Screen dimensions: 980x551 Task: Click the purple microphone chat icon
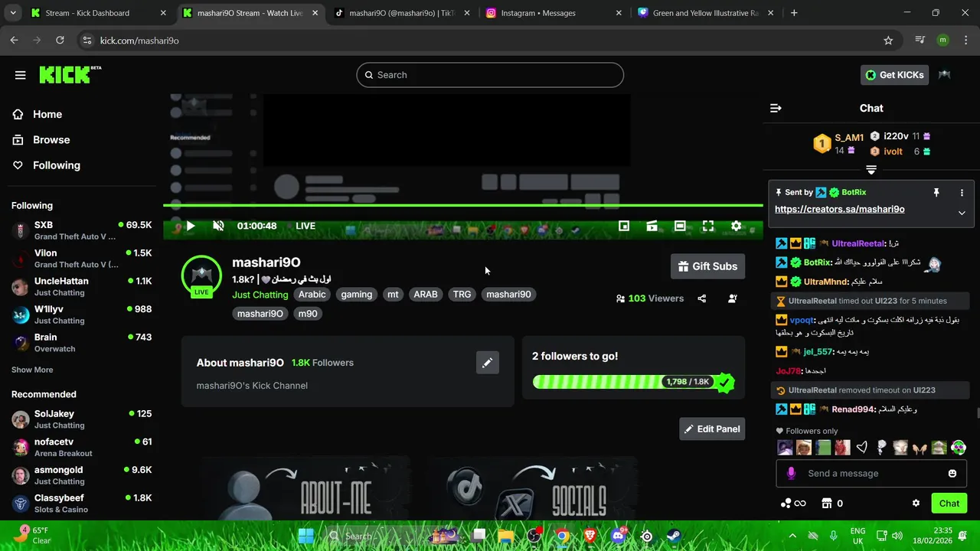791,474
